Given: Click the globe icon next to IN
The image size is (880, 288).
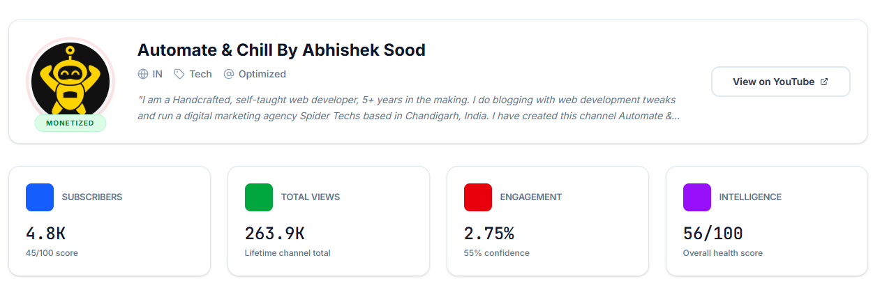Looking at the screenshot, I should coord(143,74).
